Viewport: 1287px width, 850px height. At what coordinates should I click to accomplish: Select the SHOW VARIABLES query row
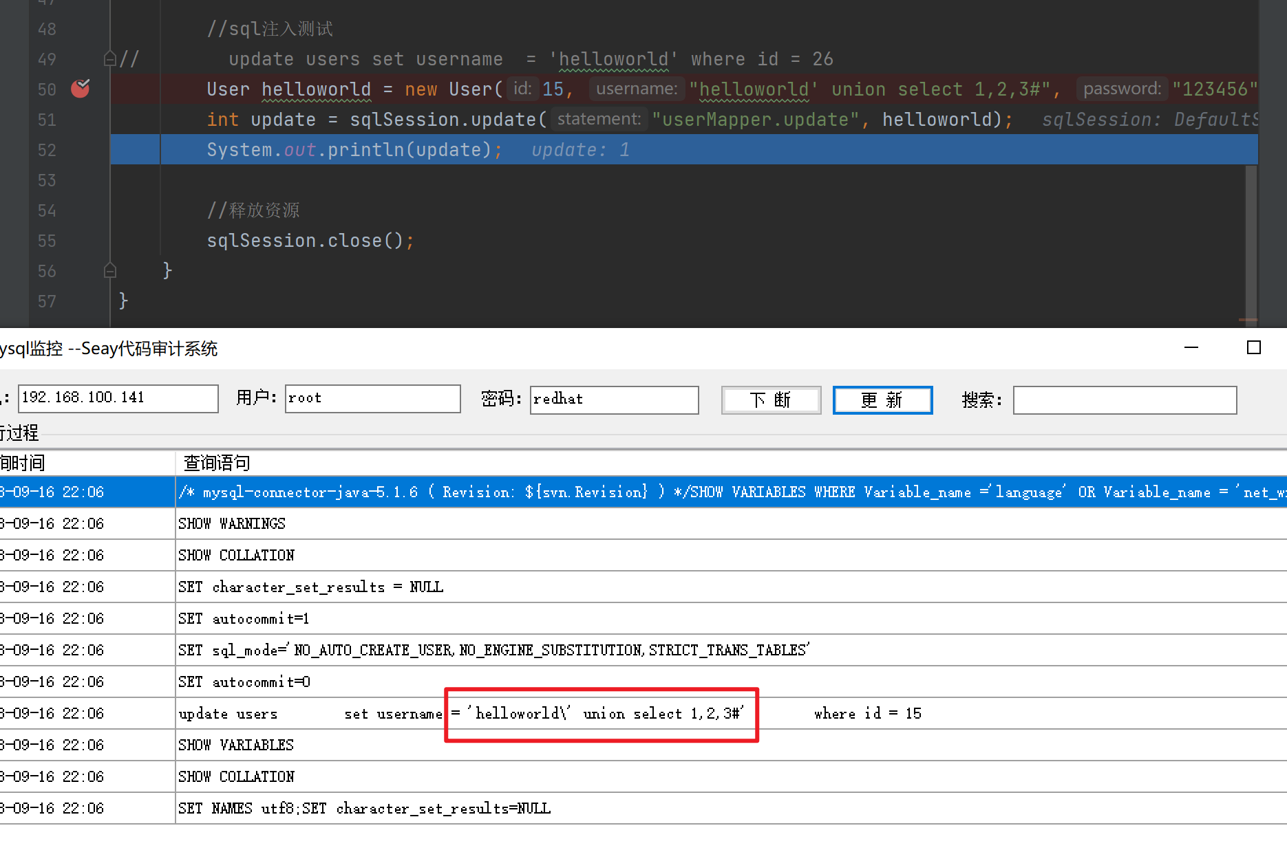643,745
